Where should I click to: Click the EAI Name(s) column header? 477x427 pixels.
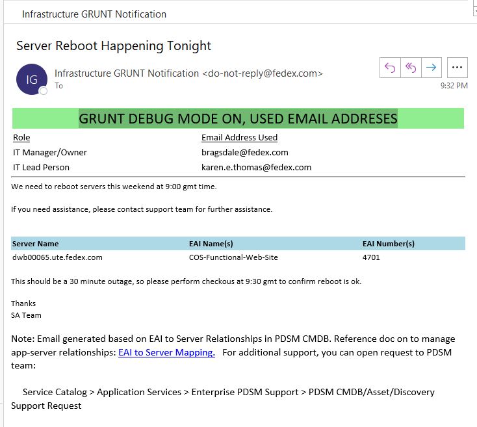point(211,244)
